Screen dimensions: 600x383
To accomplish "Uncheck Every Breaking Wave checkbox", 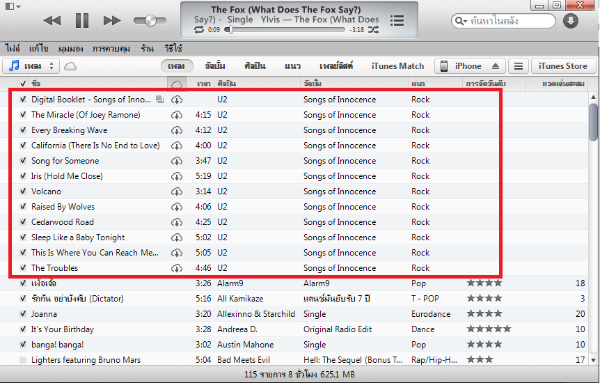I will [x=23, y=130].
